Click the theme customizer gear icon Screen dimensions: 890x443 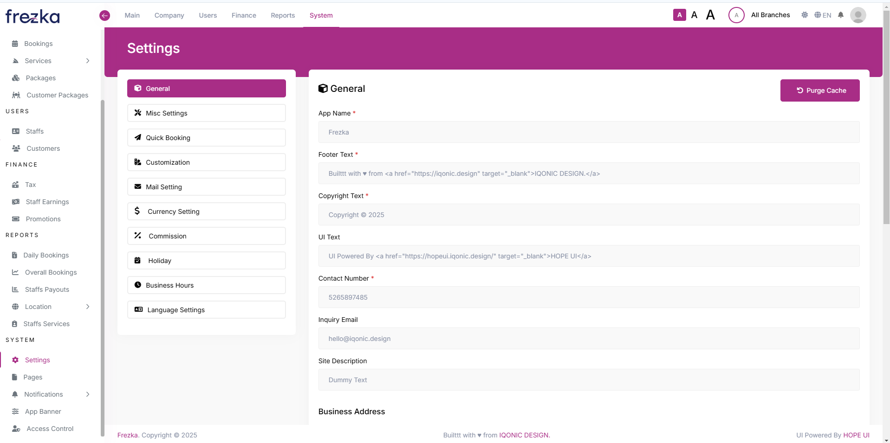[x=805, y=15]
